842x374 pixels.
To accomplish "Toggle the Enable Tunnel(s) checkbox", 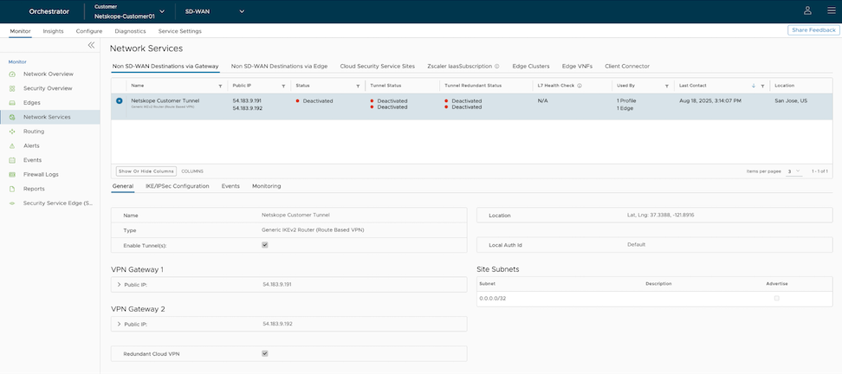I will (x=265, y=245).
